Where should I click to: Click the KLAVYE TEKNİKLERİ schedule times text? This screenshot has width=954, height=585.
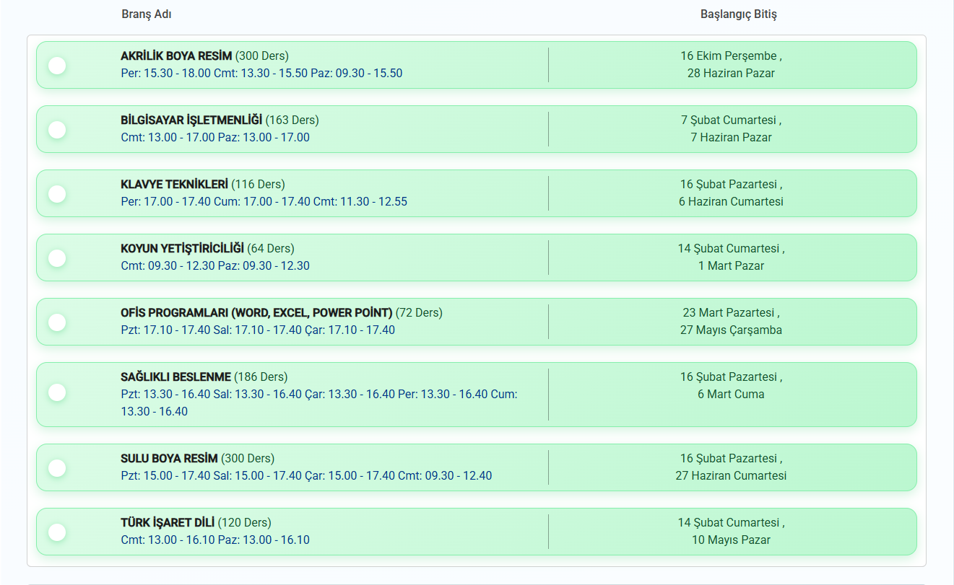pos(264,202)
